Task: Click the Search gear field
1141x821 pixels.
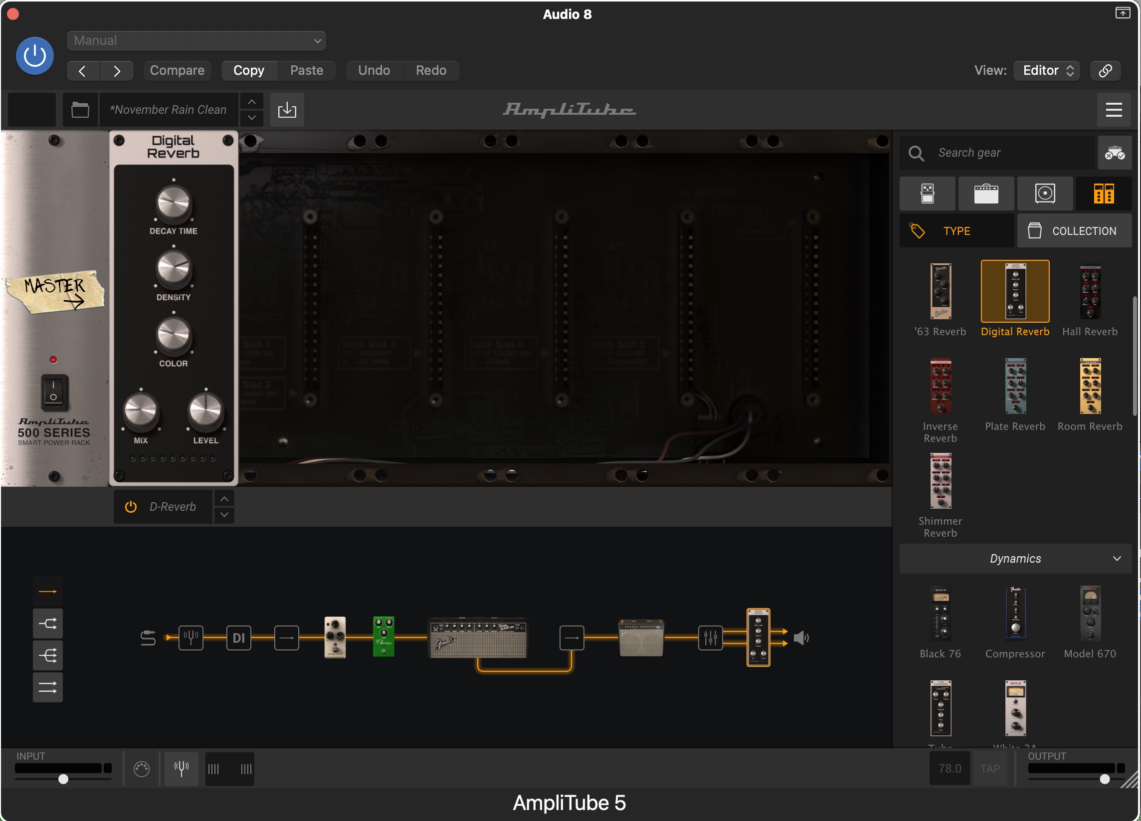Action: point(997,153)
